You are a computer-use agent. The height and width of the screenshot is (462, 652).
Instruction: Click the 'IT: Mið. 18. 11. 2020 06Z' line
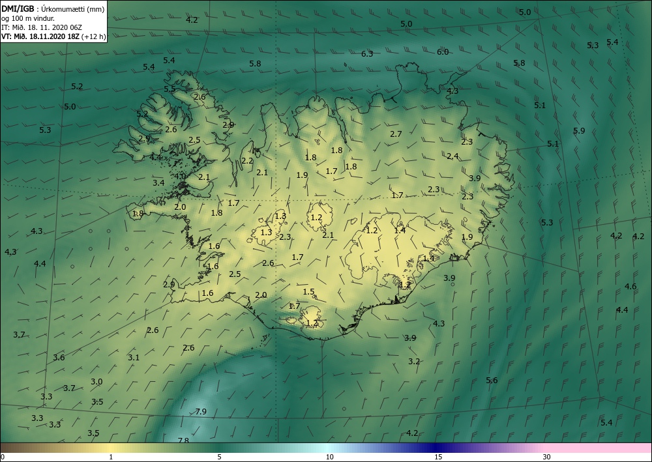(42, 27)
